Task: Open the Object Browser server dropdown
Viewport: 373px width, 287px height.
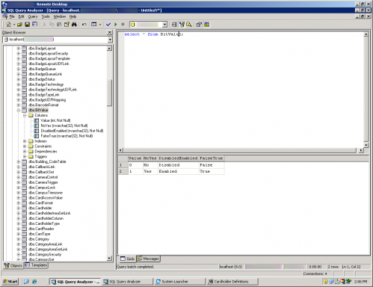Action: click(110, 40)
